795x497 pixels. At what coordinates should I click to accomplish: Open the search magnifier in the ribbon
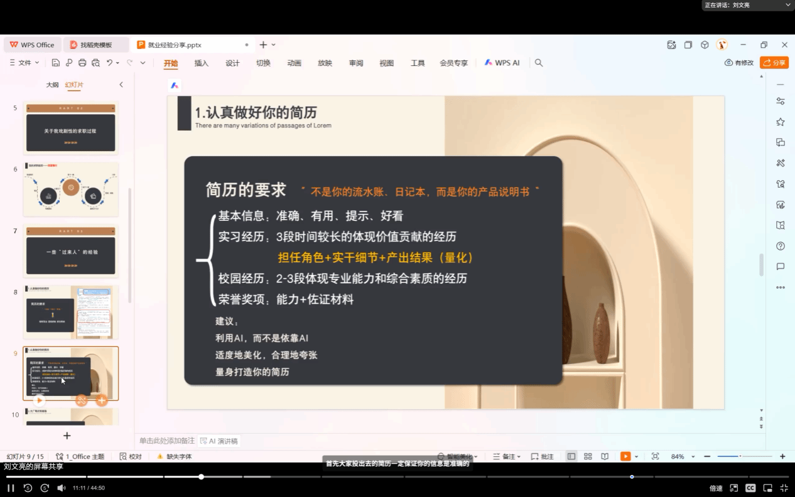coord(539,63)
